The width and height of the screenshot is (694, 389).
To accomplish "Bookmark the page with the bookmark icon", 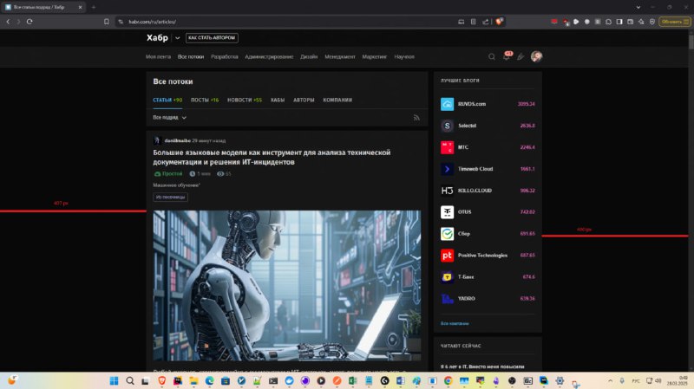I will click(106, 21).
